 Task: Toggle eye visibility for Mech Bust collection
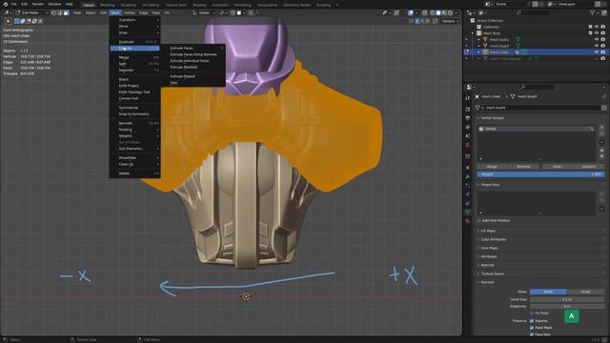(597, 33)
